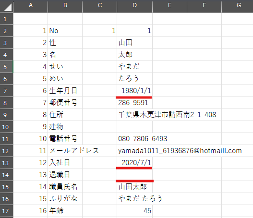Select column G header
This screenshot has height=218, width=253.
pos(238,6)
